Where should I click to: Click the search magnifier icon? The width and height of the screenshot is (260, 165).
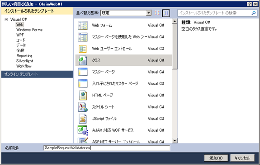click(254, 13)
